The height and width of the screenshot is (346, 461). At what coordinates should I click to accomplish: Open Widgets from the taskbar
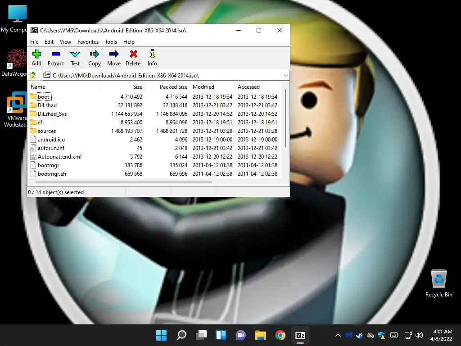tap(221, 335)
